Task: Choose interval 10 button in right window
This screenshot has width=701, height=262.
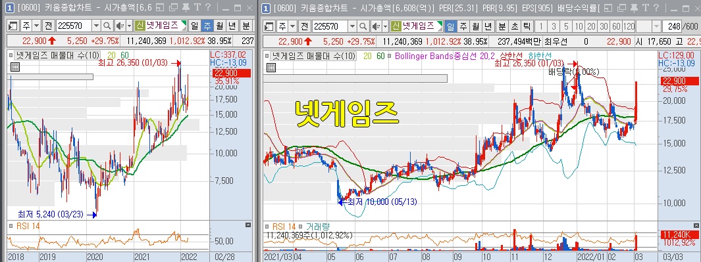Action: click(579, 26)
